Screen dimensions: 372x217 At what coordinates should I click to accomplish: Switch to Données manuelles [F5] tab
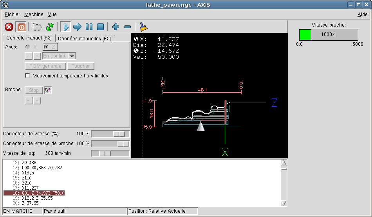tap(84, 38)
